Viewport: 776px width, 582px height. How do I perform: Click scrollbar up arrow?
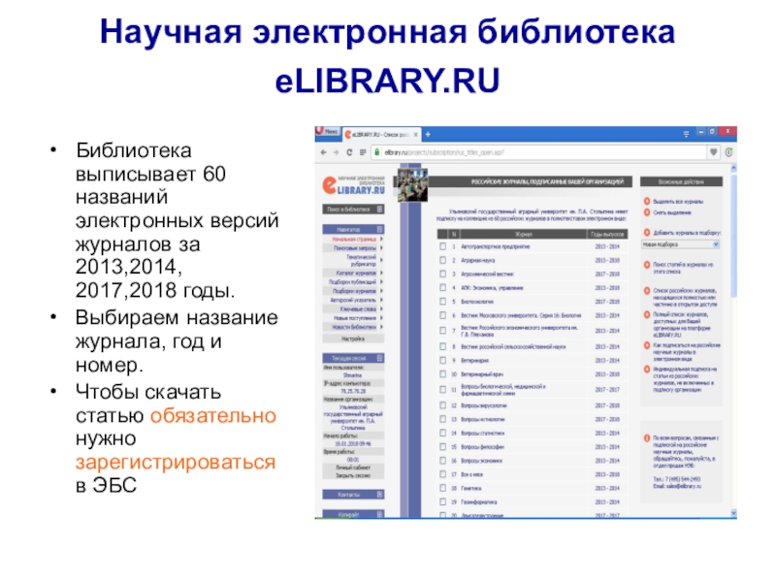733,168
